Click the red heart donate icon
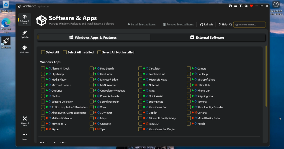 click(x=251, y=6)
